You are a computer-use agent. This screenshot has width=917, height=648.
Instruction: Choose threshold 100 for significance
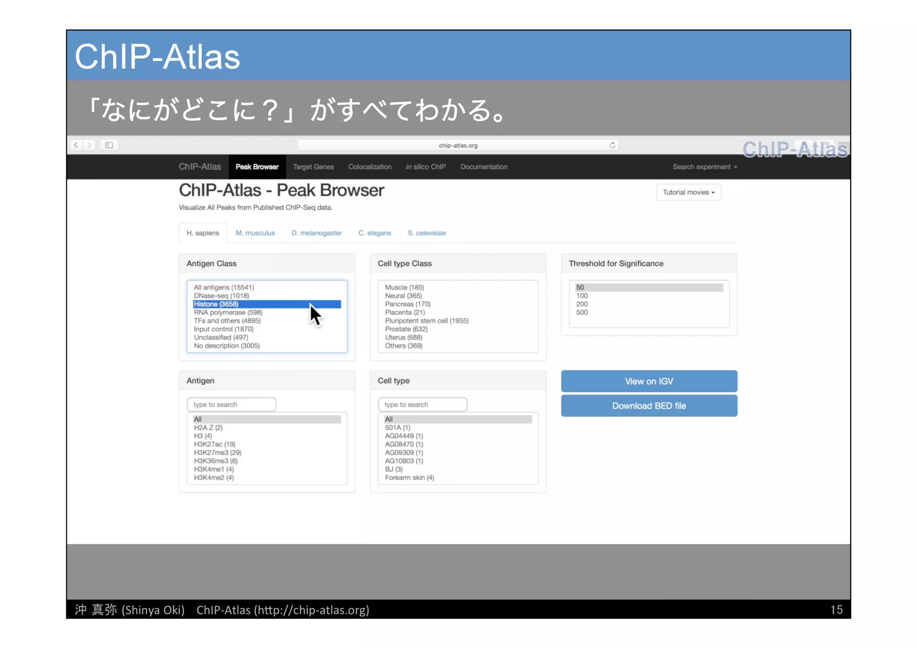click(649, 296)
